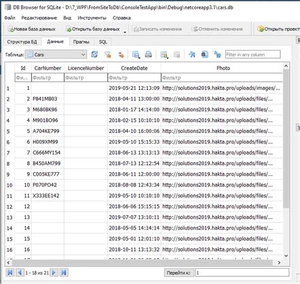Click Revert Changes toolbar button
This screenshot has height=284, width=300.
point(217,29)
